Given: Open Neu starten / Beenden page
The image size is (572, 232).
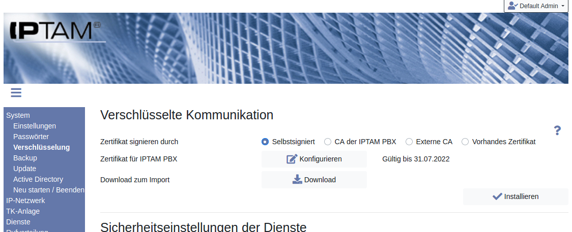Looking at the screenshot, I should [x=48, y=190].
